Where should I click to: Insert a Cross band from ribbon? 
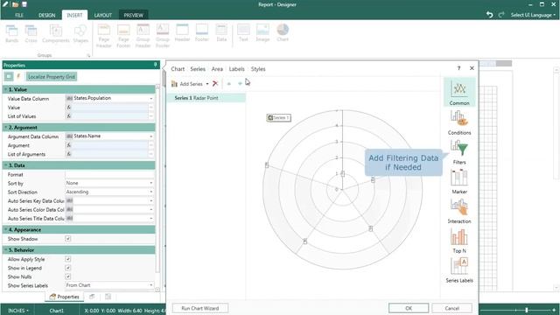pyautogui.click(x=31, y=34)
